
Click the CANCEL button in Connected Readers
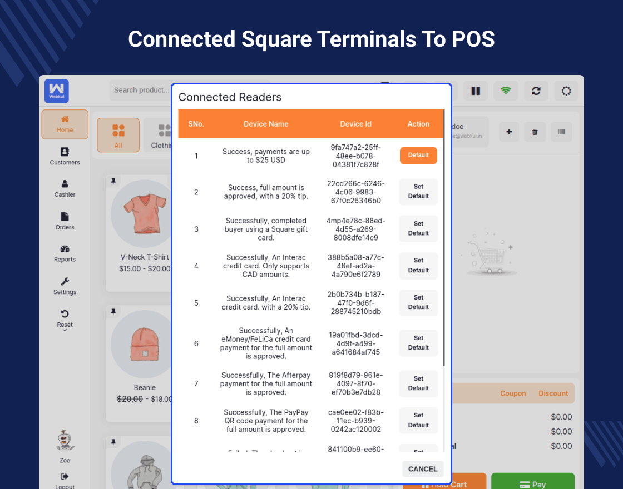[x=422, y=469]
